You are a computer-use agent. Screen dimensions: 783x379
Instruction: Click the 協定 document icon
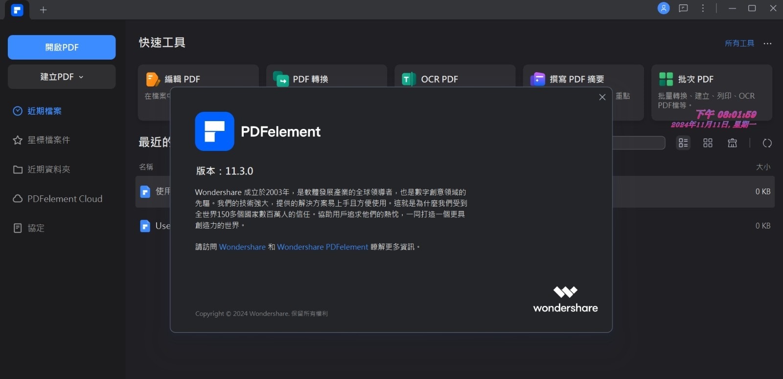point(18,228)
